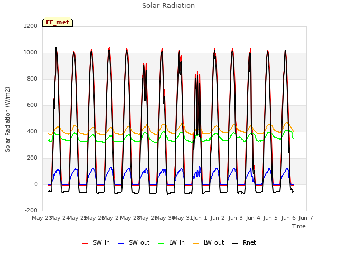This screenshot has height=253, width=338.
Task: Click the orange LW_out legend swatch
Action: coord(196,244)
